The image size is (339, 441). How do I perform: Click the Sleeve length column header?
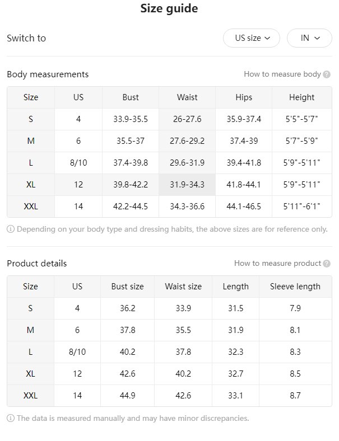click(295, 287)
